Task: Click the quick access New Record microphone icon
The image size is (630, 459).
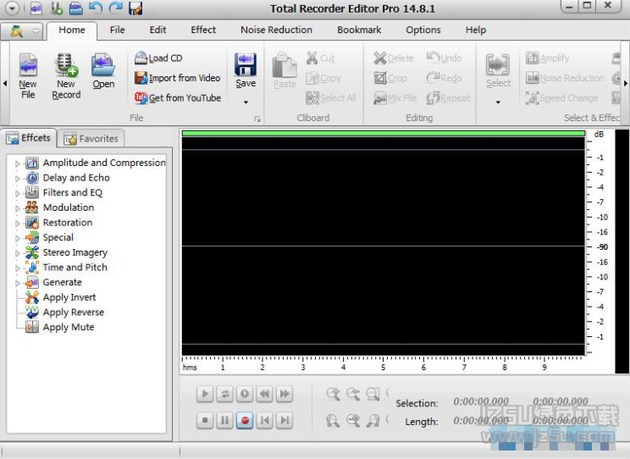Action: (x=56, y=8)
